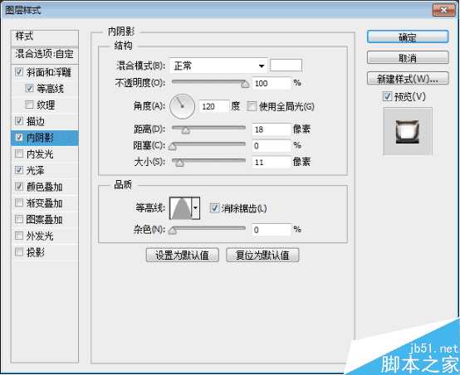Image resolution: width=460 pixels, height=375 pixels.
Task: Click the 阻塞 choke slider handle
Action: (173, 147)
